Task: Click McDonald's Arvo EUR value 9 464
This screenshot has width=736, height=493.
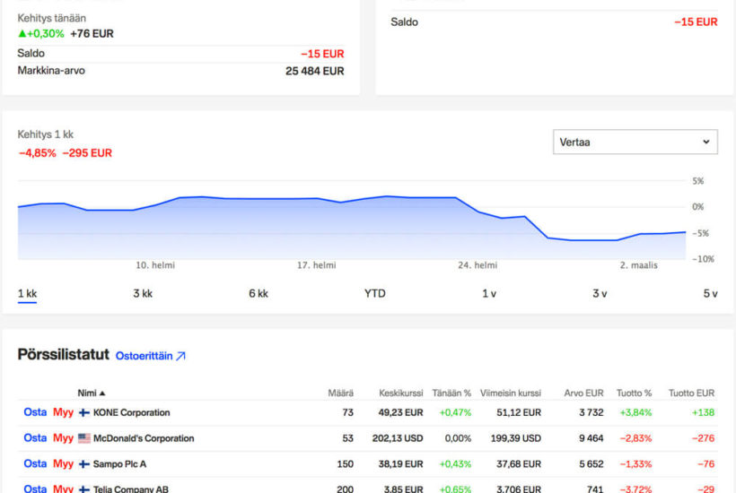Action: [x=591, y=438]
